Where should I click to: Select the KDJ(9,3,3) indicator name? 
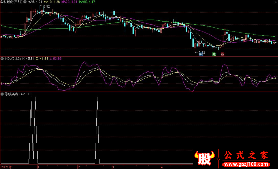pos(13,59)
